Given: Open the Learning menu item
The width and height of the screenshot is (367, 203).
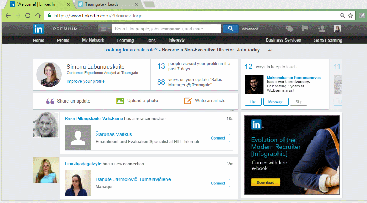Looking at the screenshot, I should click(x=125, y=41).
